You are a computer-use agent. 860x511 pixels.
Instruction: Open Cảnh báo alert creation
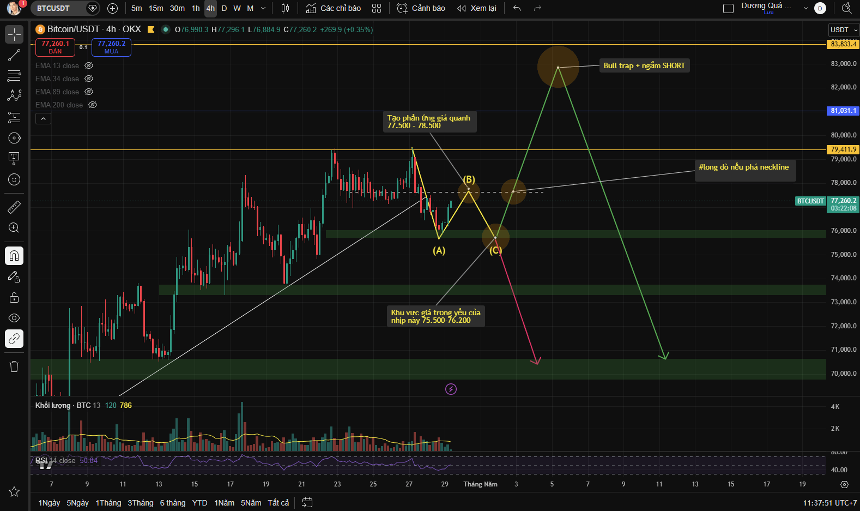tap(421, 8)
